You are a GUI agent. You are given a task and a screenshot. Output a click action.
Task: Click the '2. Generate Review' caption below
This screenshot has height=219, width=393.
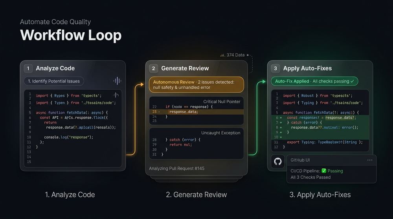pyautogui.click(x=196, y=195)
